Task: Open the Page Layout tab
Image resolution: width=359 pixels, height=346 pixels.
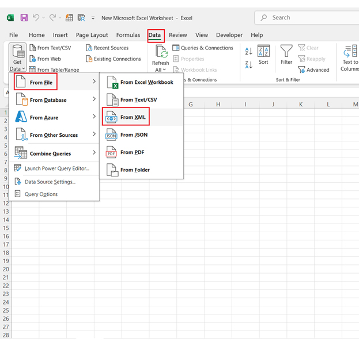Action: 92,35
